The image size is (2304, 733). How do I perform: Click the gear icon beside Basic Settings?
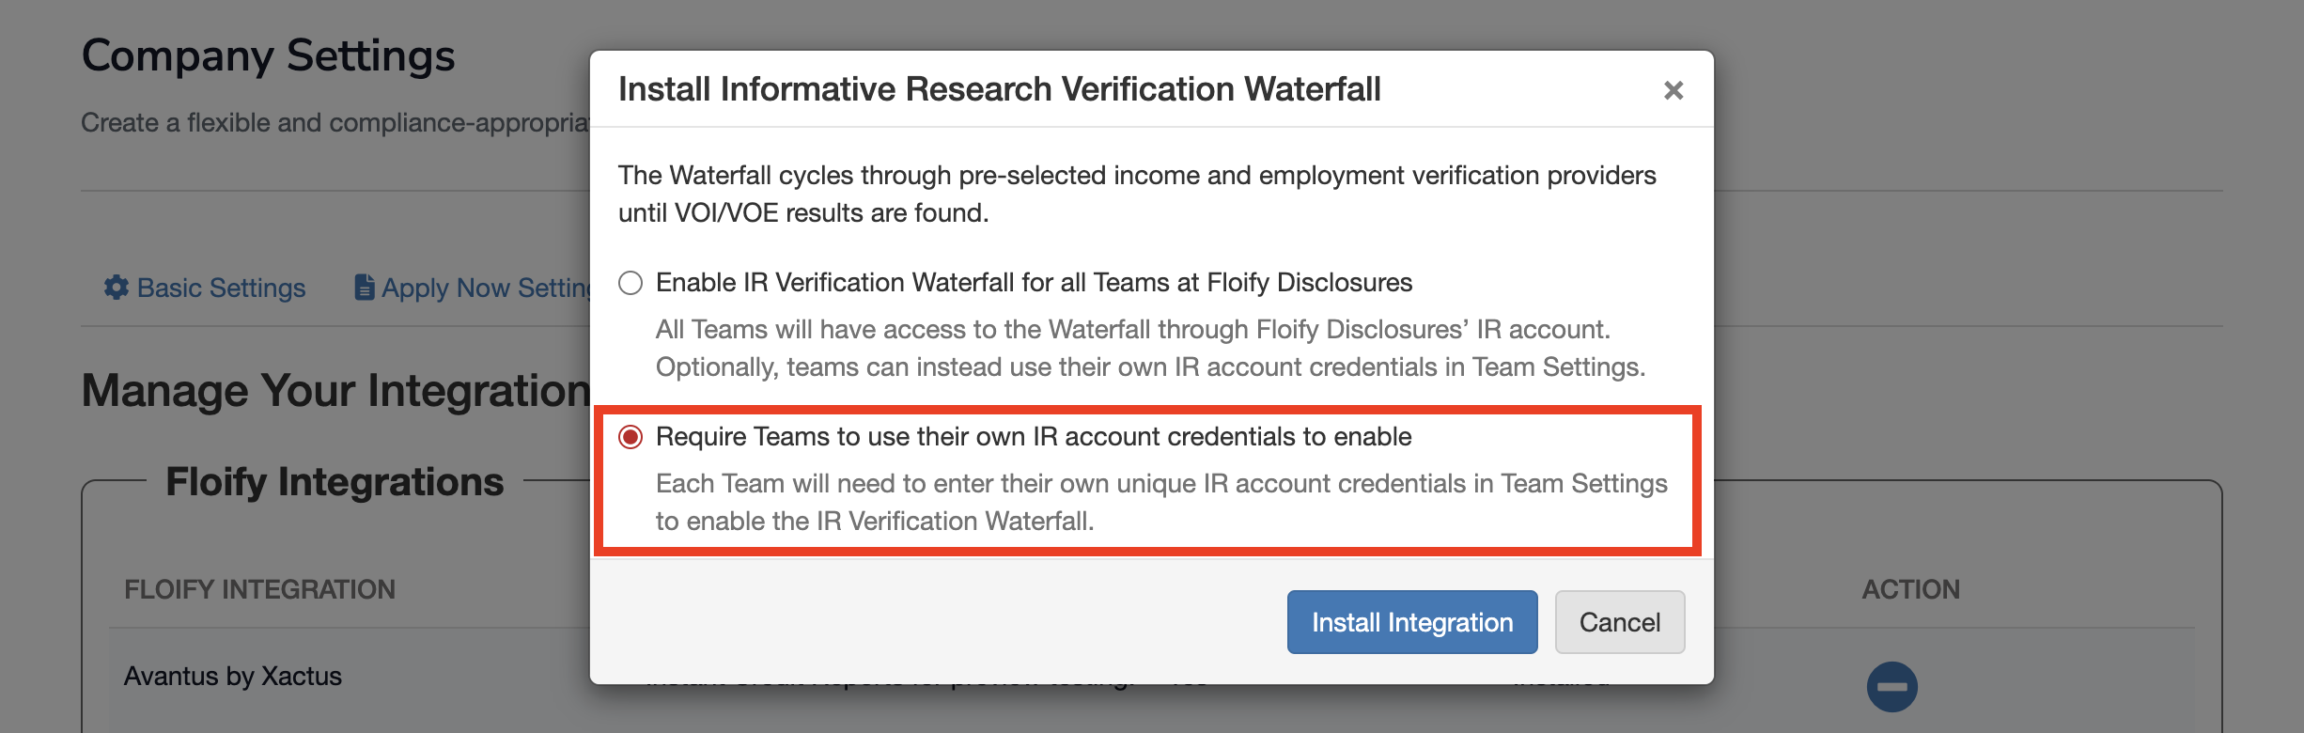[117, 287]
